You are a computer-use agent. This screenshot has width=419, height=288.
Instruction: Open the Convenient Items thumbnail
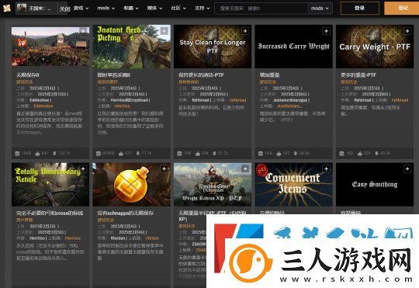pyautogui.click(x=293, y=185)
